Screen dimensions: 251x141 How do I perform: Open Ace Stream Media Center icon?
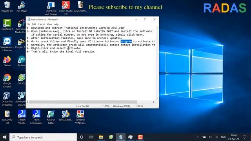[21, 26]
